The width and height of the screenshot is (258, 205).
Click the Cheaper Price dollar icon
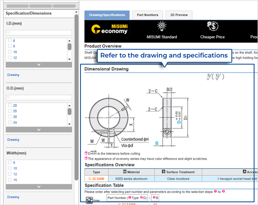tap(212, 27)
